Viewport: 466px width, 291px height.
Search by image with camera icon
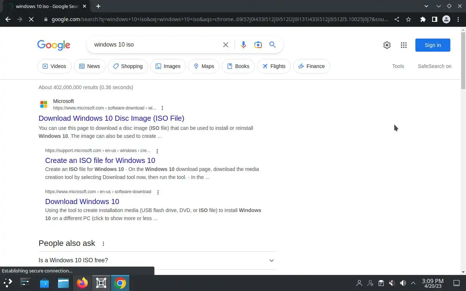(258, 45)
